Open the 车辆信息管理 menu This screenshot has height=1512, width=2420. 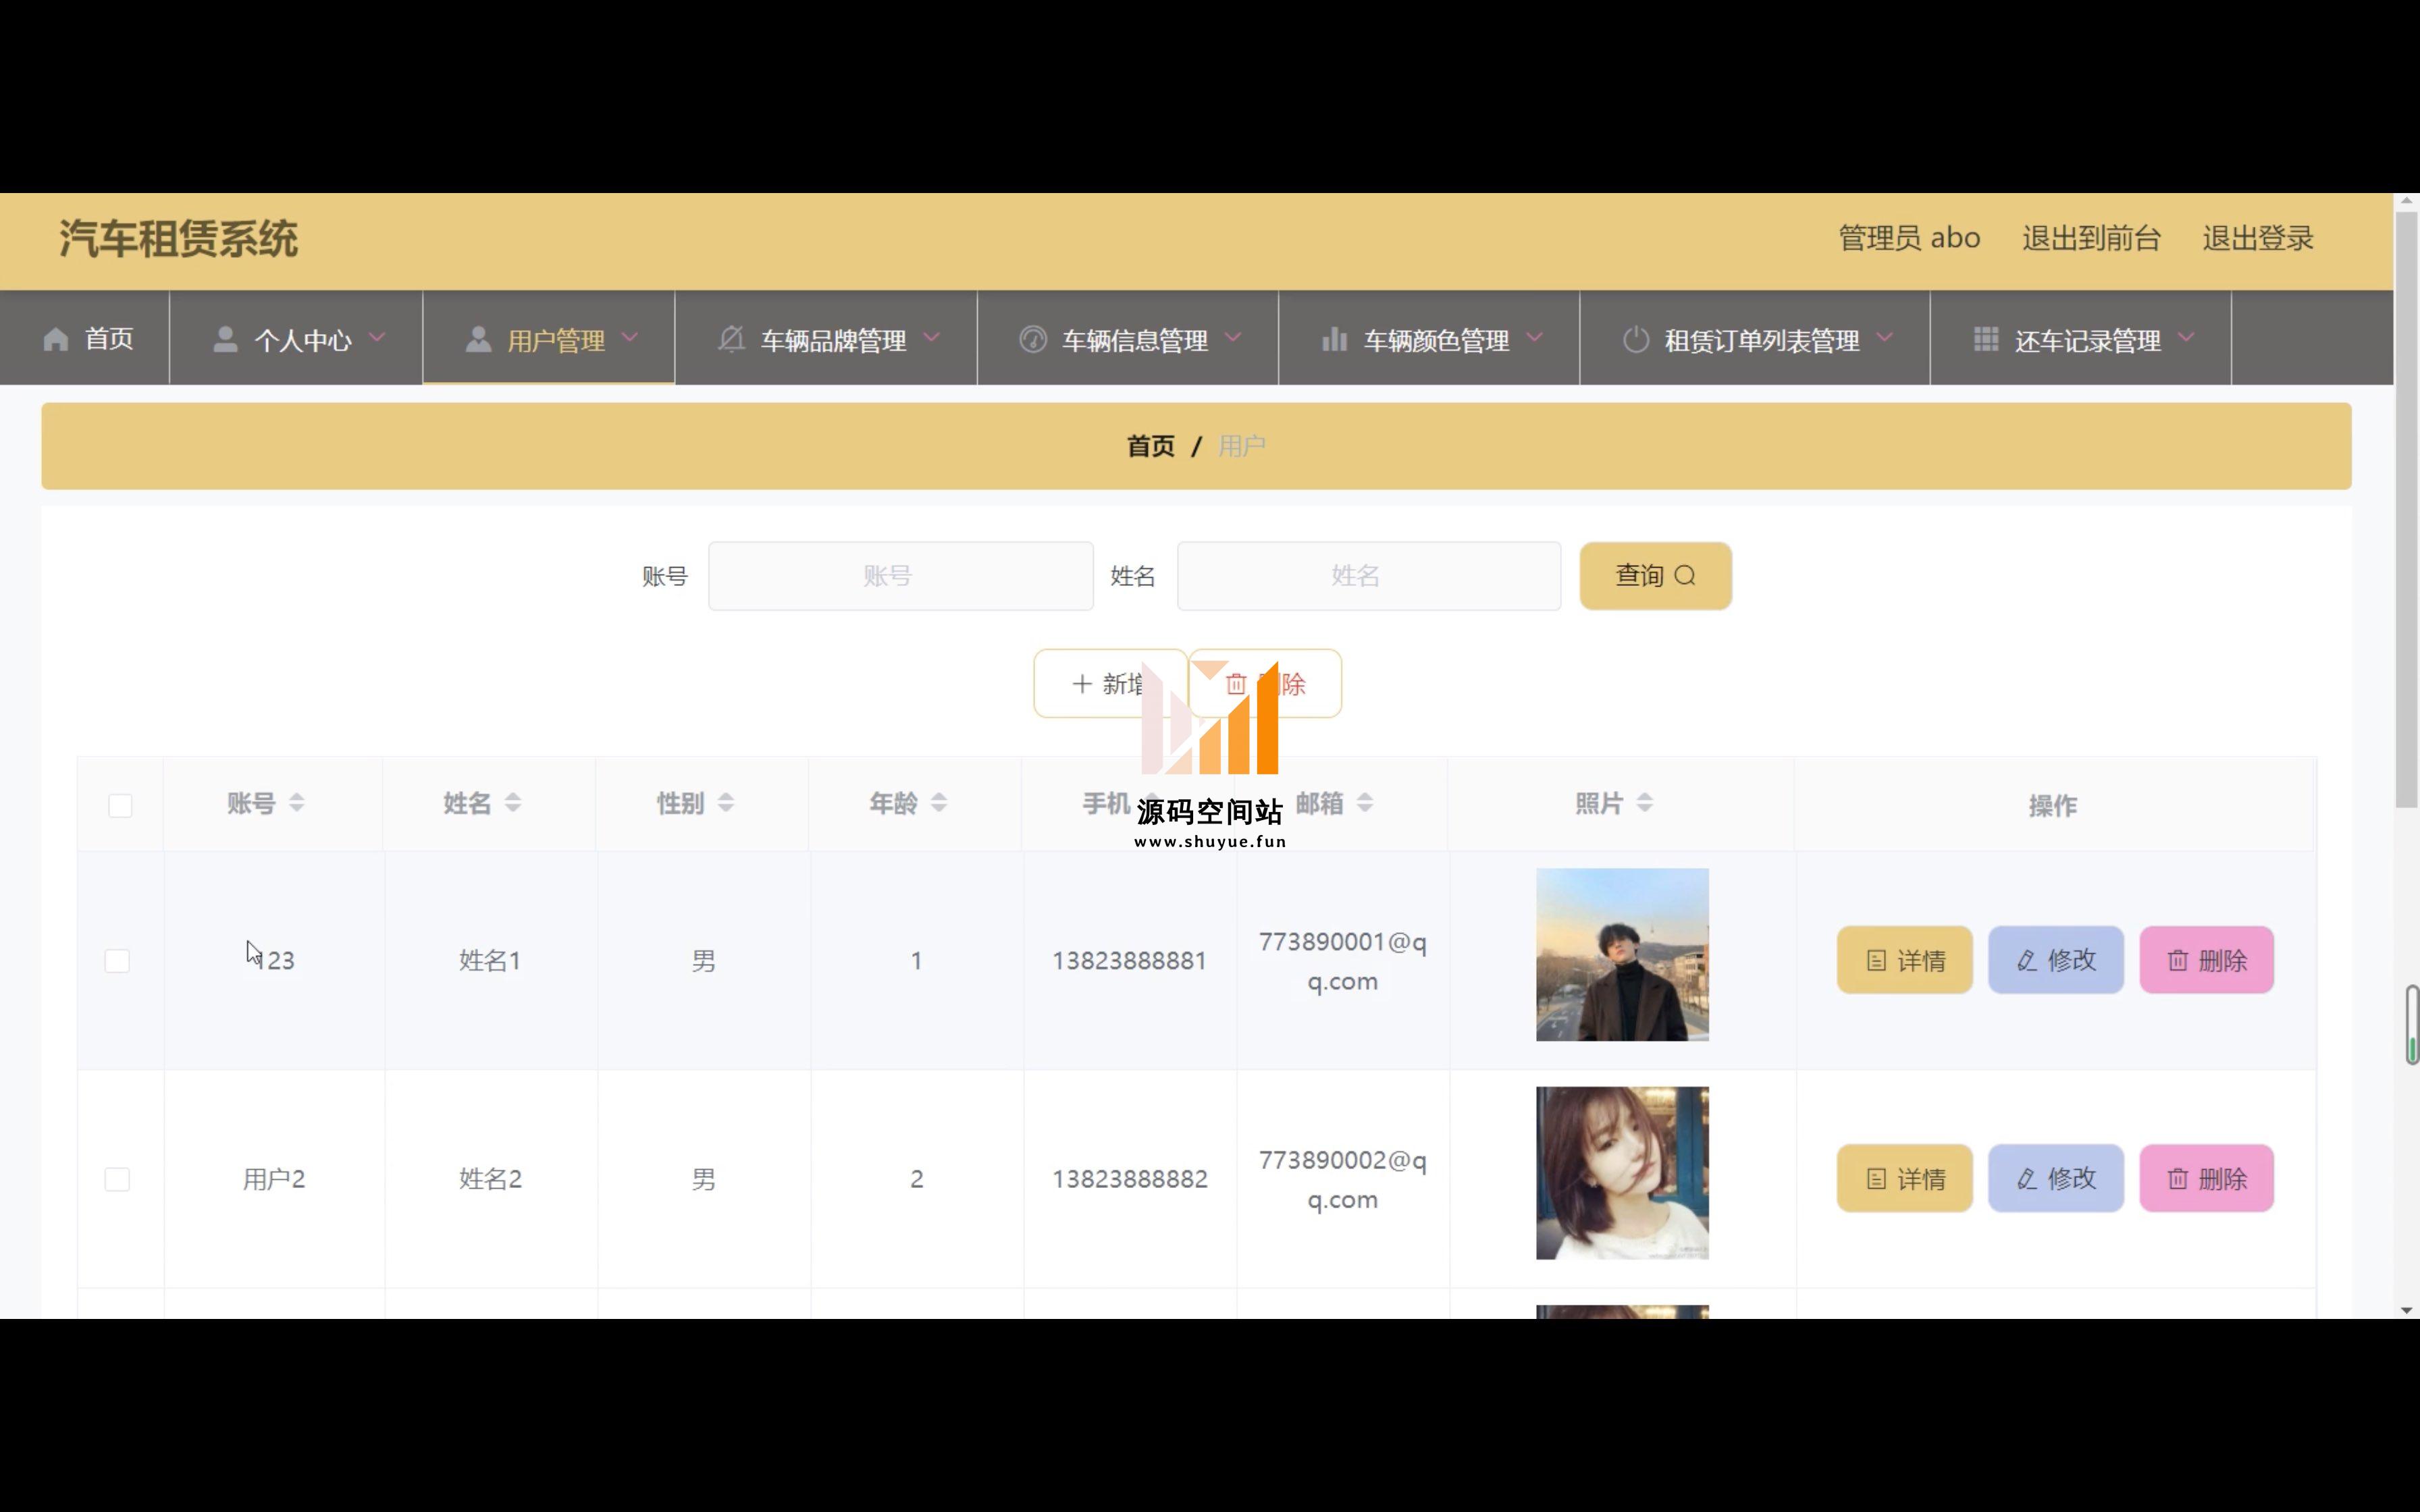(x=1128, y=338)
